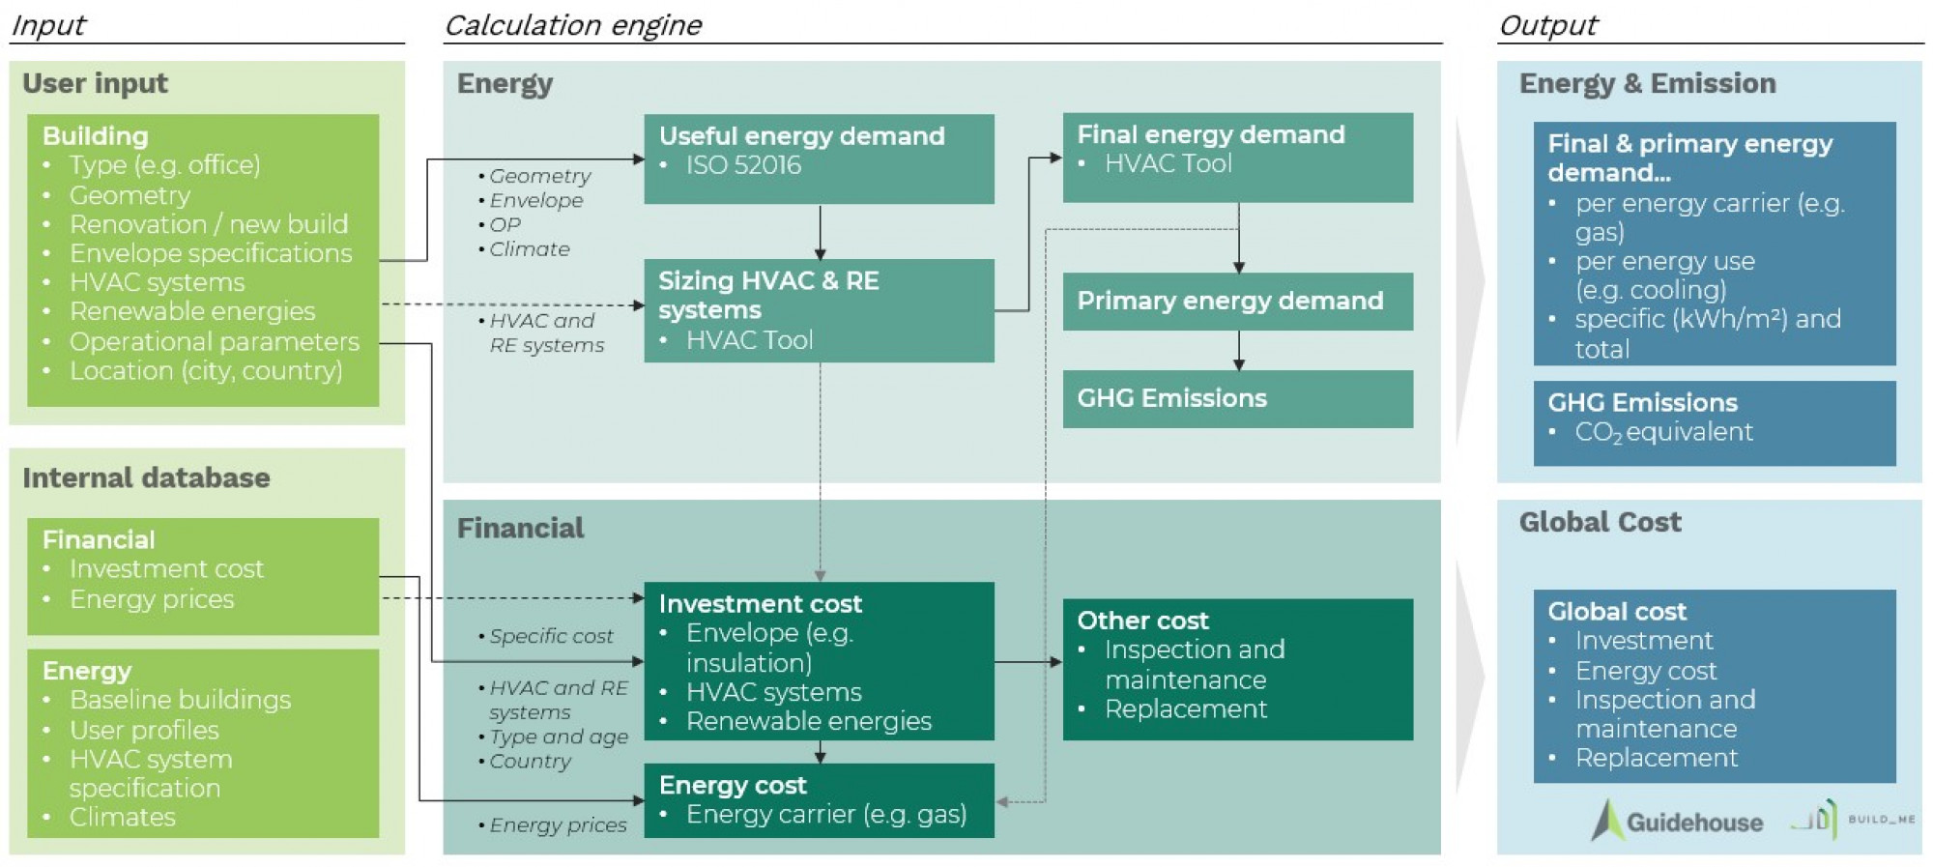Viewport: 1933px width, 867px height.
Task: Click the Investment cost box
Action: pyautogui.click(x=819, y=661)
